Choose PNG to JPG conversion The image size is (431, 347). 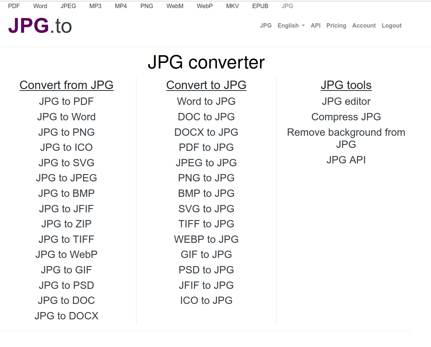coord(206,178)
